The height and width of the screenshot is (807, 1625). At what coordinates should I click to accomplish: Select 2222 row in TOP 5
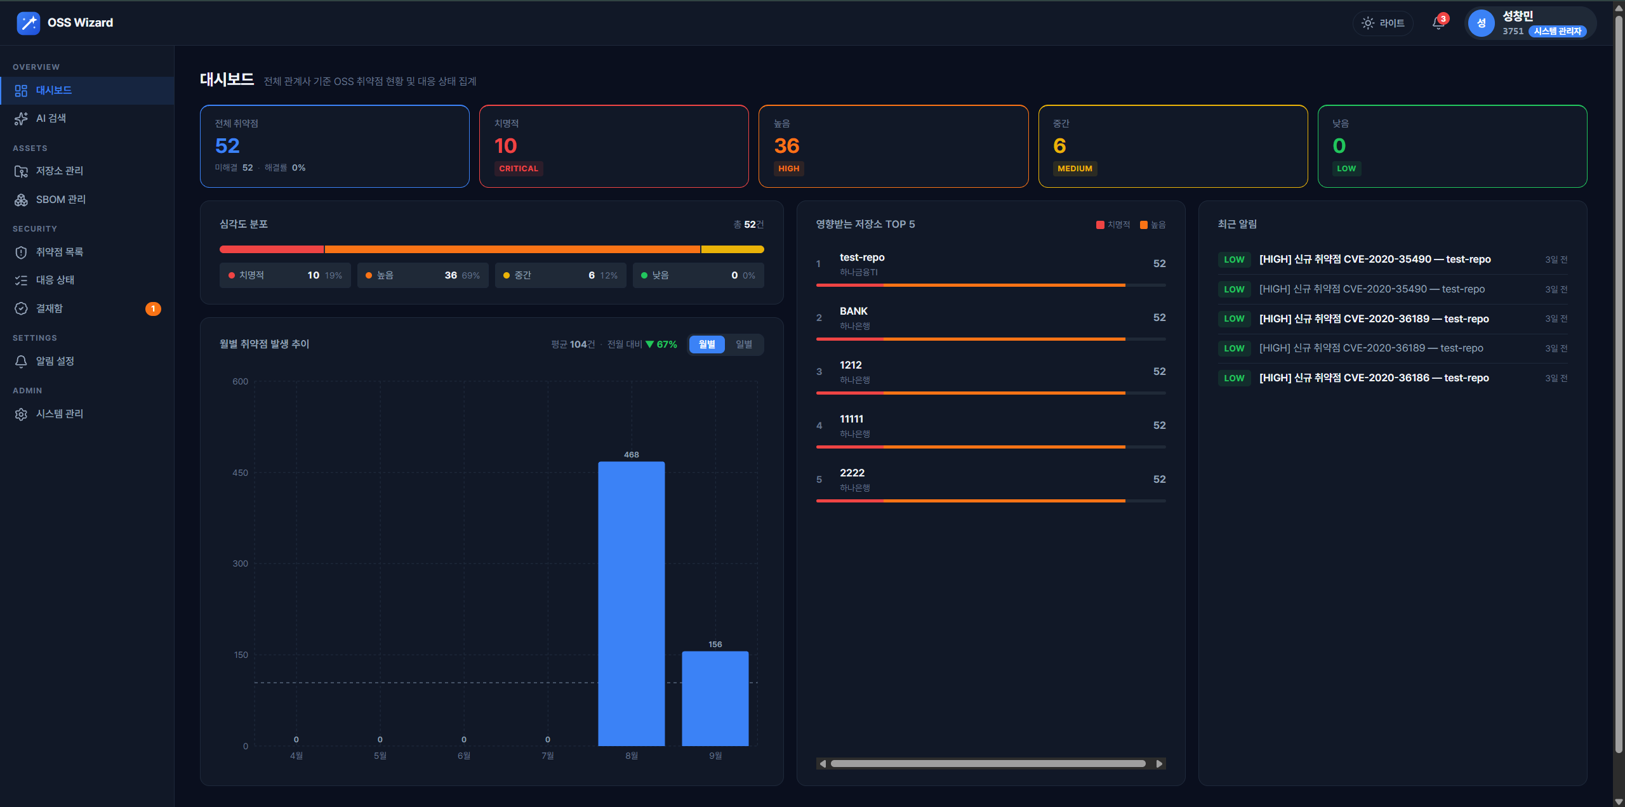tap(991, 483)
